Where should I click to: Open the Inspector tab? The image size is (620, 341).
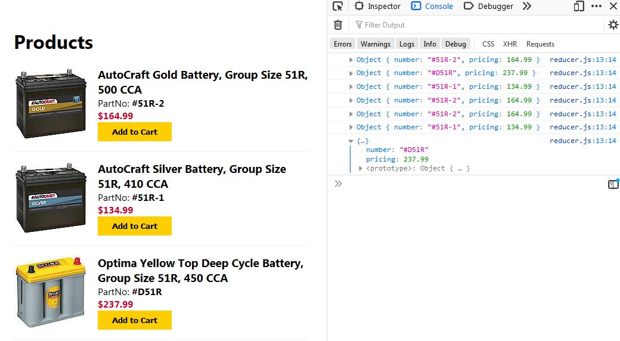point(378,7)
